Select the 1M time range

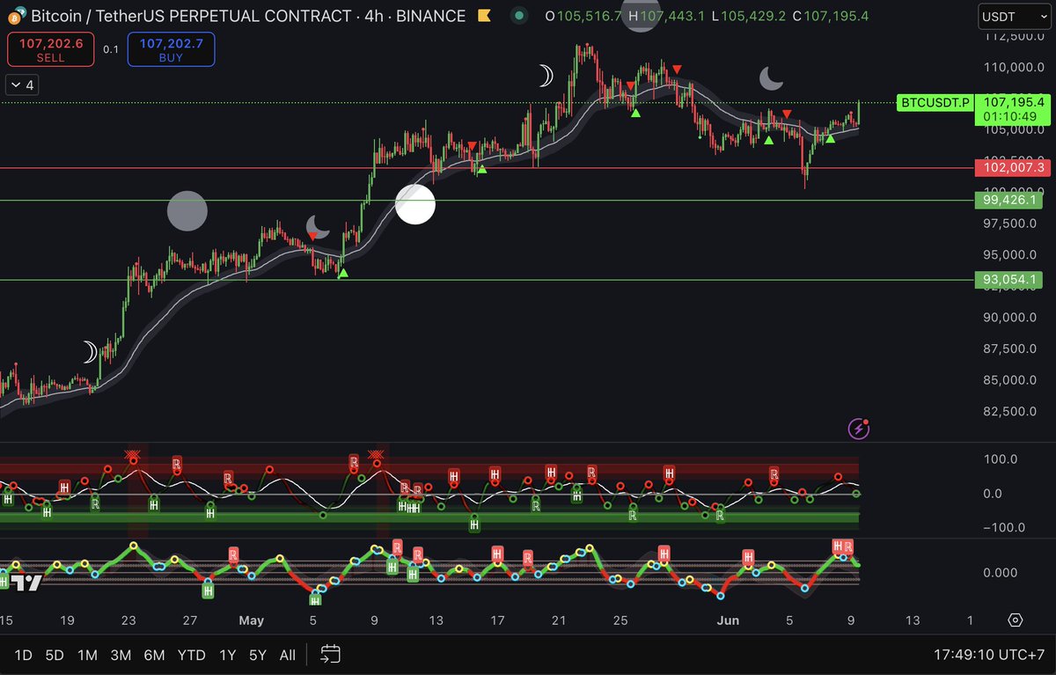(x=87, y=655)
